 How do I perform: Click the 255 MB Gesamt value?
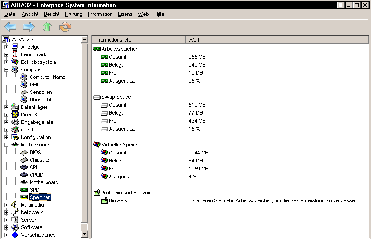197,57
